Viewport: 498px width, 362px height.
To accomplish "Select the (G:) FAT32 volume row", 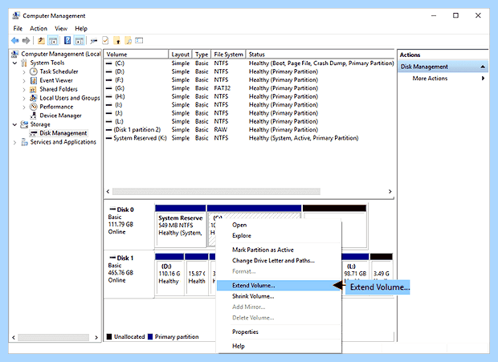I will [249, 88].
